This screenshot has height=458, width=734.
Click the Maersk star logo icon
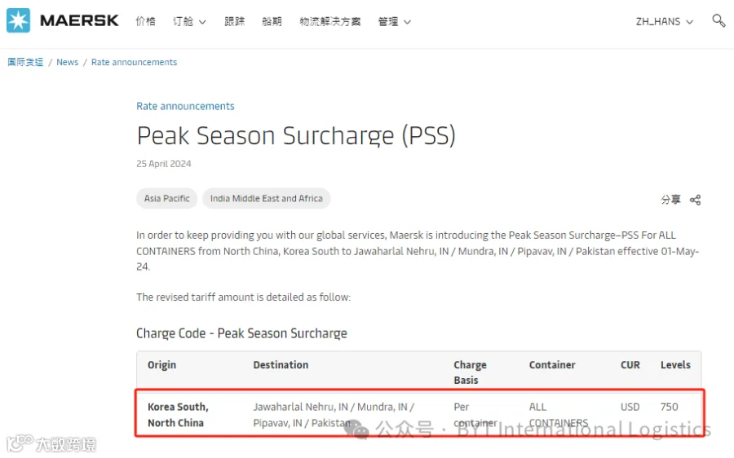pos(18,20)
